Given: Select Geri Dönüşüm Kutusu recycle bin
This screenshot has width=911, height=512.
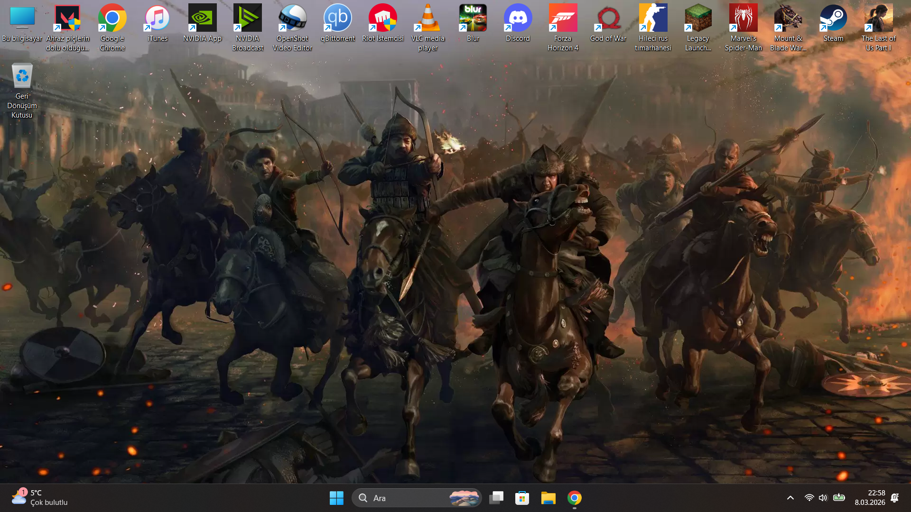Looking at the screenshot, I should [x=22, y=91].
